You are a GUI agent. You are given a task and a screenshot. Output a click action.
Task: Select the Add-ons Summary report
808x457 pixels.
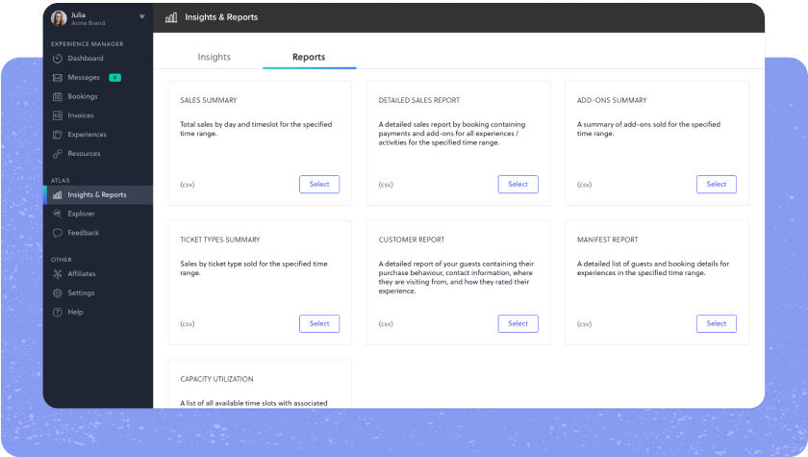[x=717, y=185]
